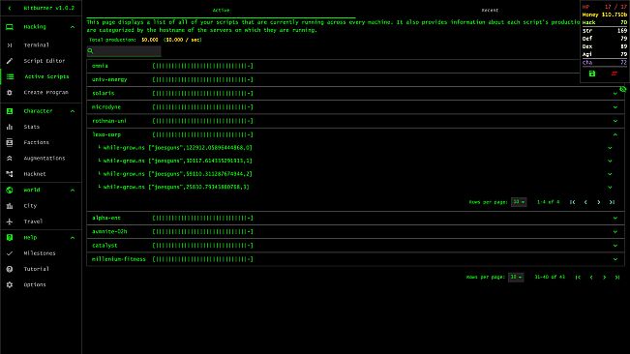Screen dimensions: 630x354
Task: Open the Stats page
Action: click(x=41, y=127)
